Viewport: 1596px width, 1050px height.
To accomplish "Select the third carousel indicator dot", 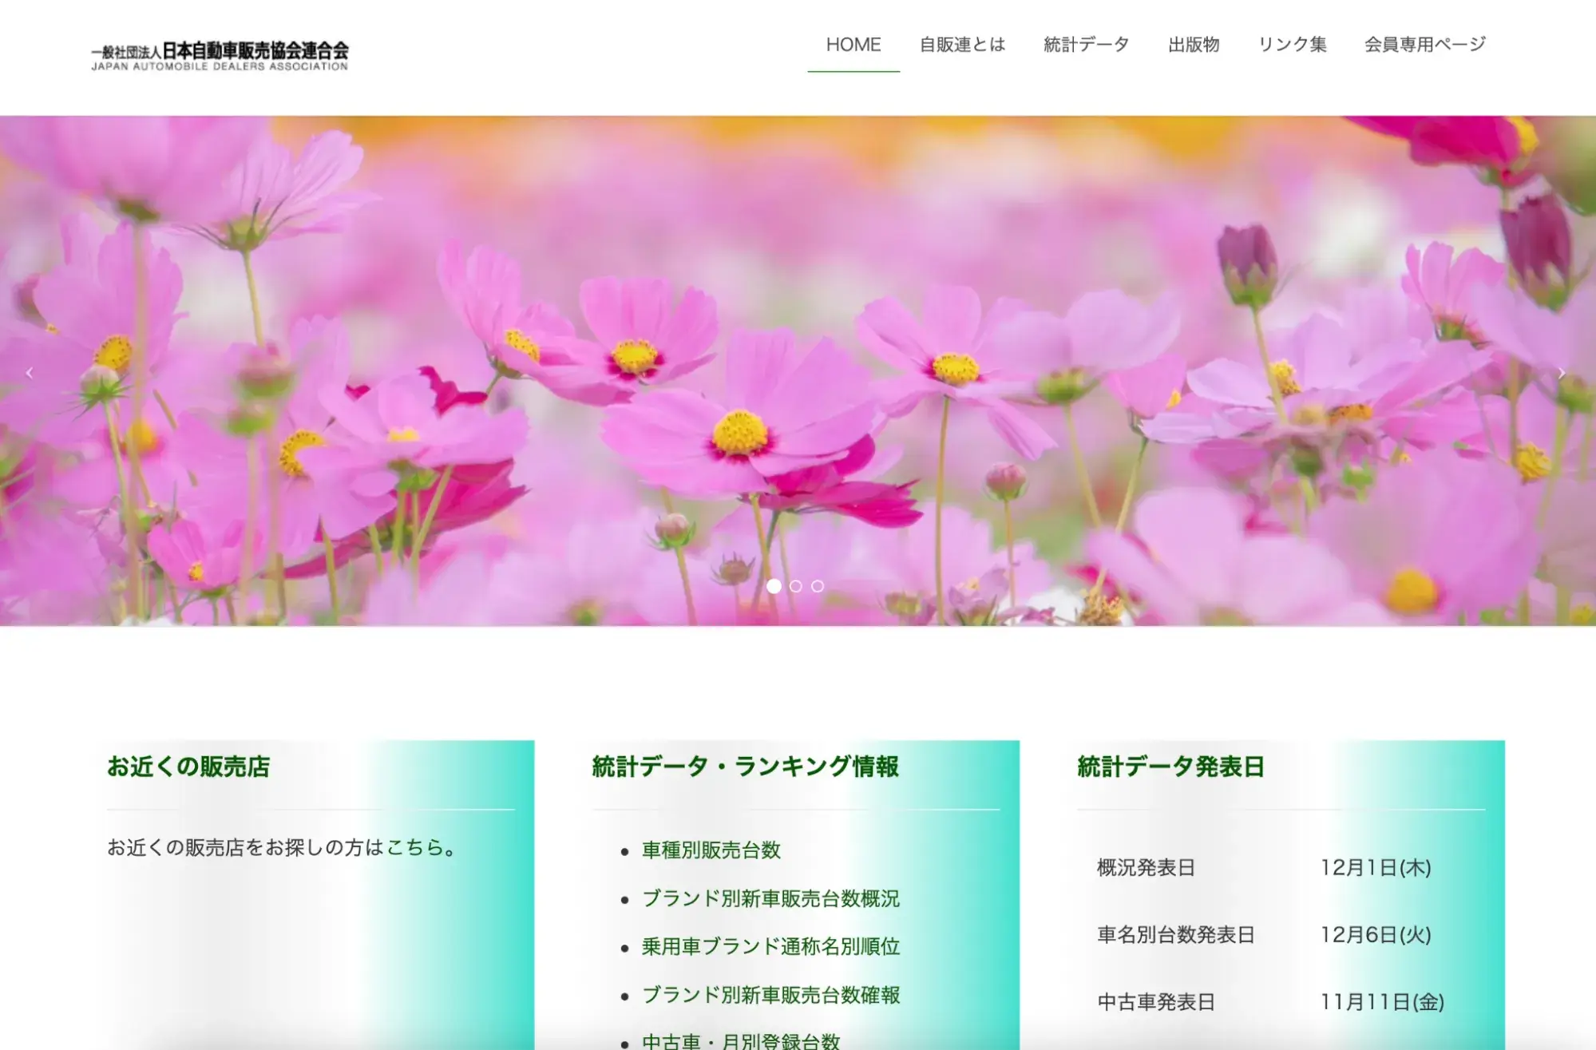I will 818,586.
